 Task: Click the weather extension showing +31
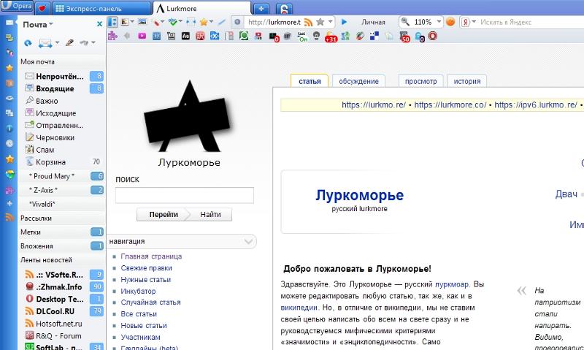point(331,36)
